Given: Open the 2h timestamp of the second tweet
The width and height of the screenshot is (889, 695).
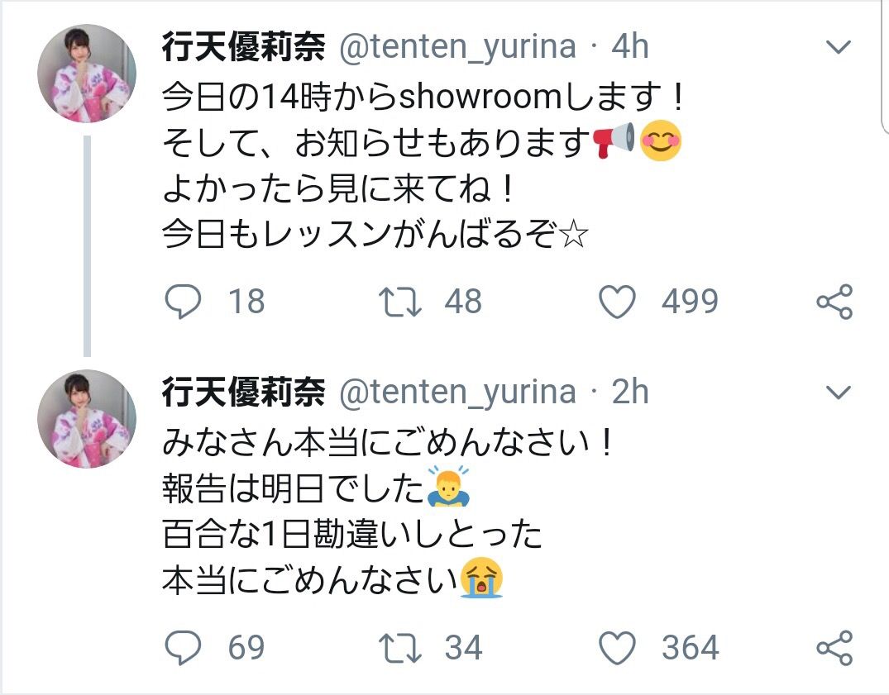Looking at the screenshot, I should 629,392.
